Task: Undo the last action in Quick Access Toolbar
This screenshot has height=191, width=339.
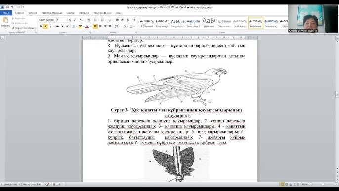Action: click(x=12, y=7)
